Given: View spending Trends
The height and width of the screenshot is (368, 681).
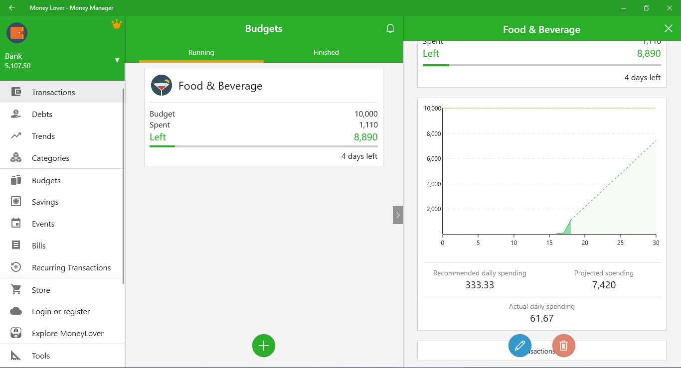Looking at the screenshot, I should click(x=43, y=136).
